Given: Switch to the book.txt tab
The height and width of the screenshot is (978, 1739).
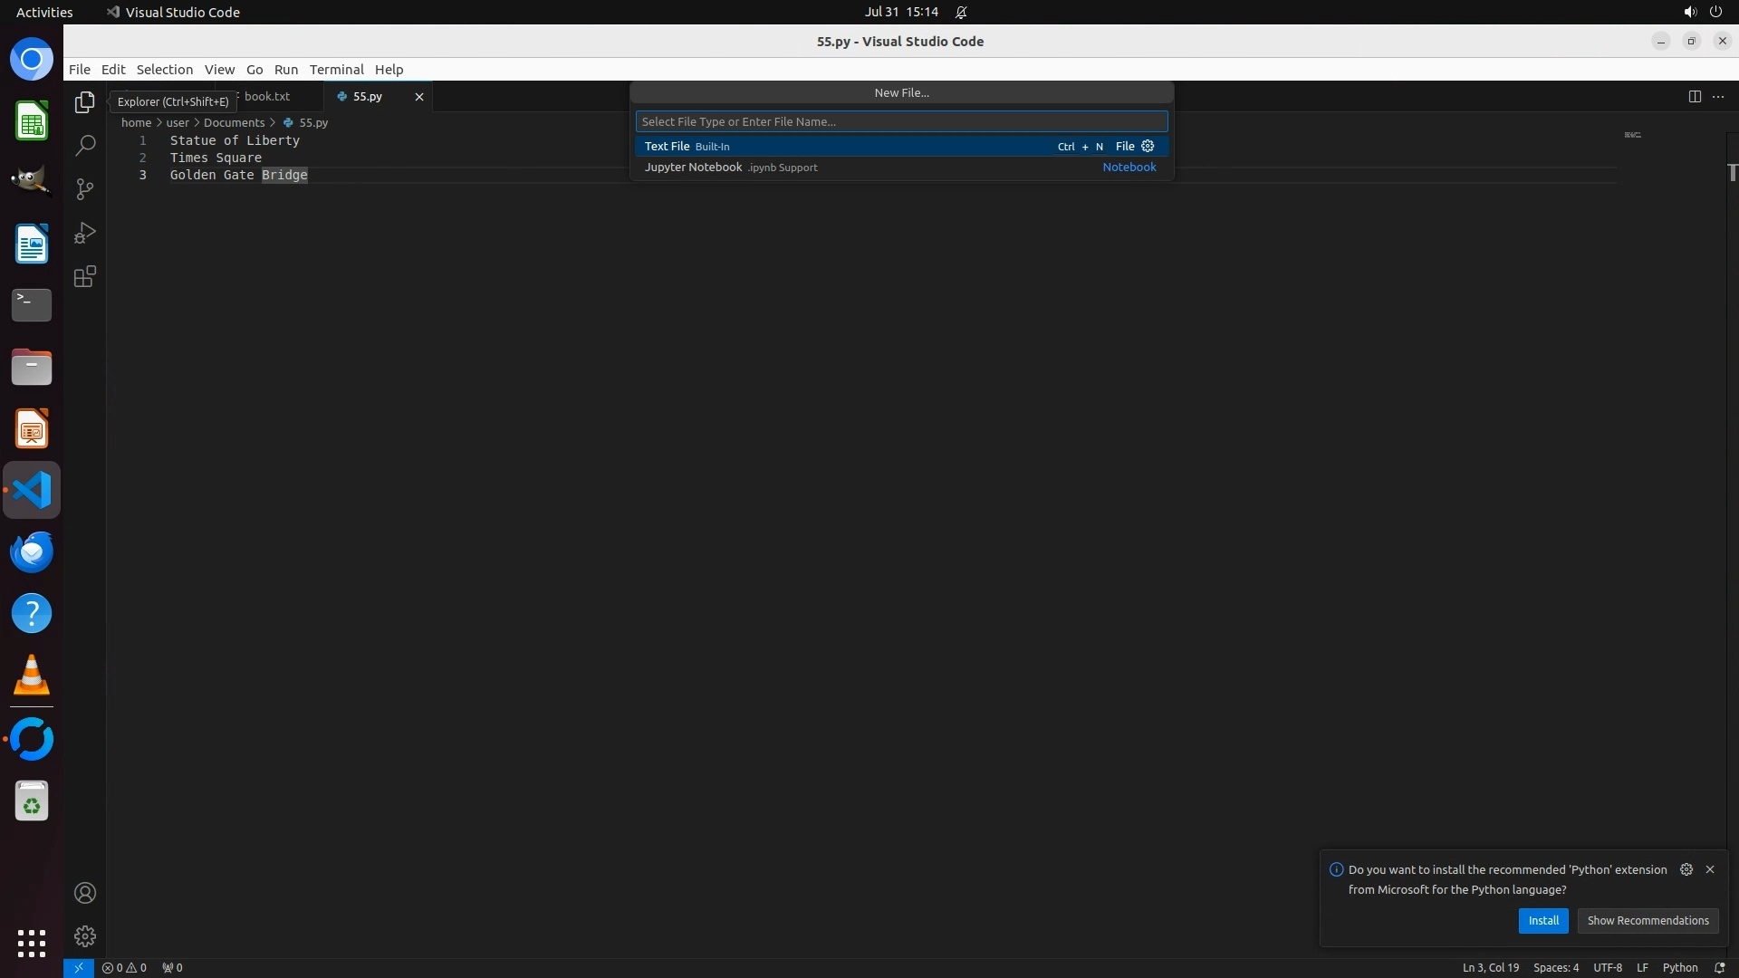Looking at the screenshot, I should (x=267, y=96).
